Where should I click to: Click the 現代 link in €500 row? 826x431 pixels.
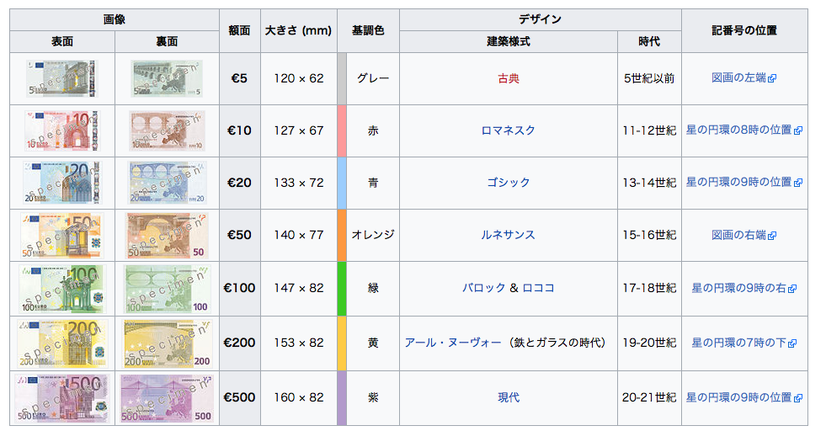pyautogui.click(x=509, y=397)
